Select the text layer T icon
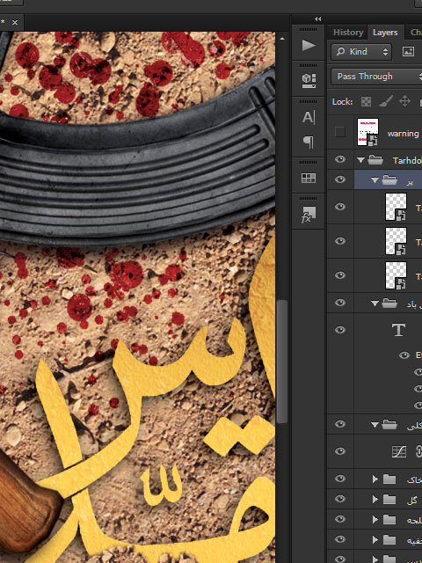This screenshot has width=422, height=563. (x=398, y=330)
